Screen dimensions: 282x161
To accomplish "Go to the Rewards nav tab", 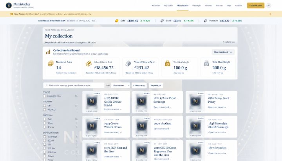I will click(x=208, y=5).
